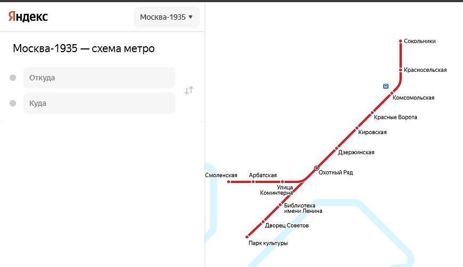Click the Куда destination input field
This screenshot has width=463, height=267.
coord(99,103)
